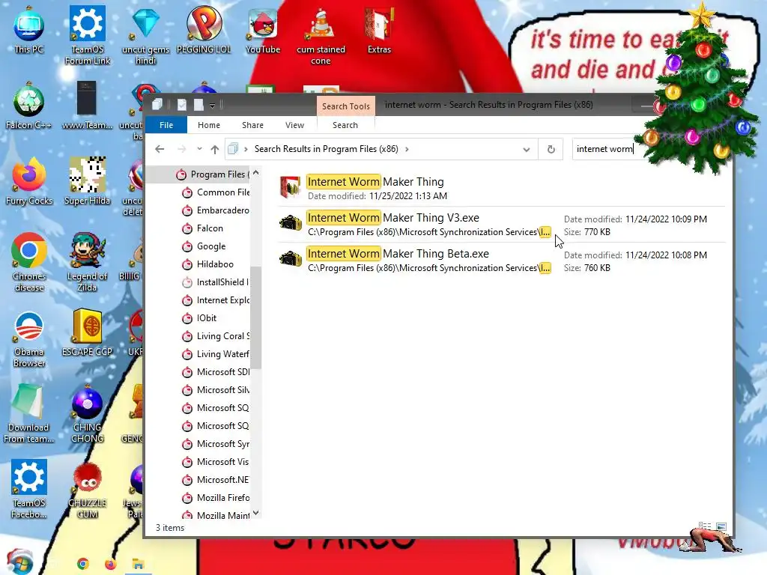Select Program Files in navigation tree
767x575 pixels.
click(214, 174)
